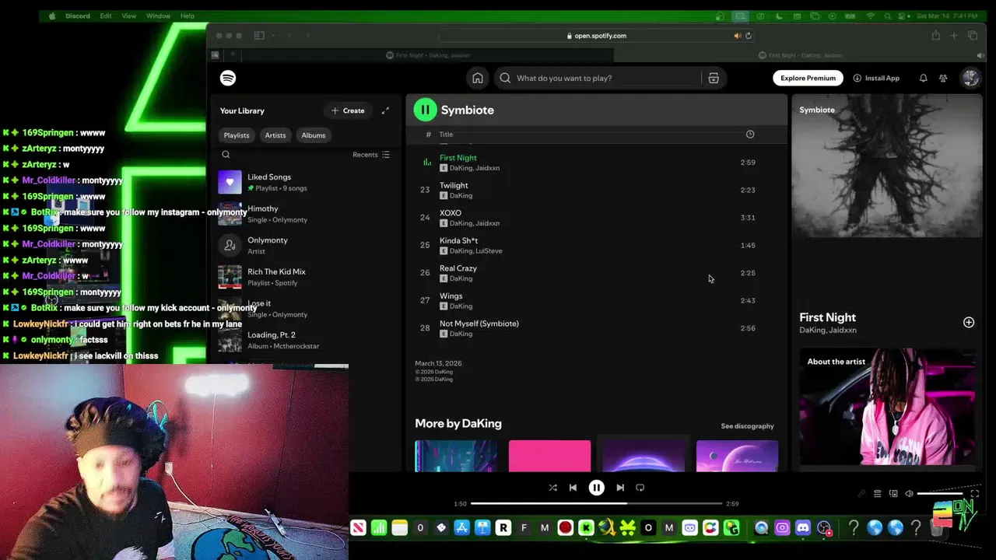Open the Help menu in menu bar

click(188, 16)
